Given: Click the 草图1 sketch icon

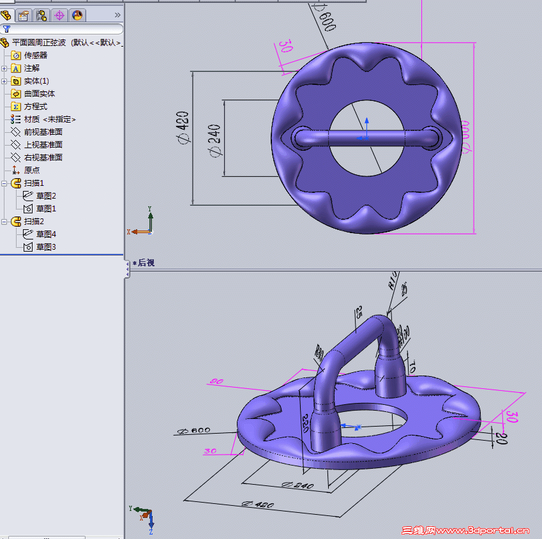Looking at the screenshot, I should [x=28, y=208].
